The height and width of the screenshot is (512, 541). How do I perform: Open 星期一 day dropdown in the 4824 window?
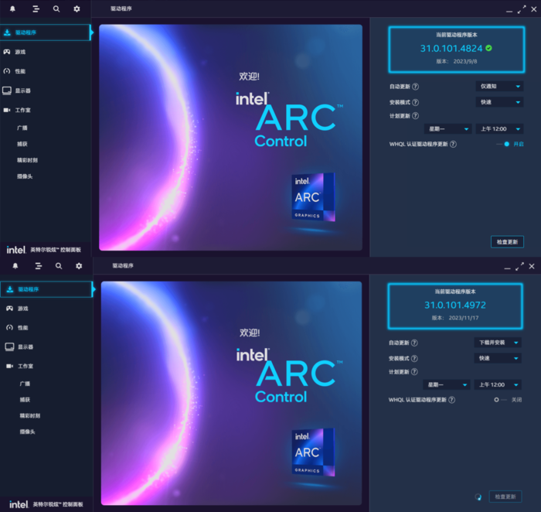pyautogui.click(x=447, y=129)
